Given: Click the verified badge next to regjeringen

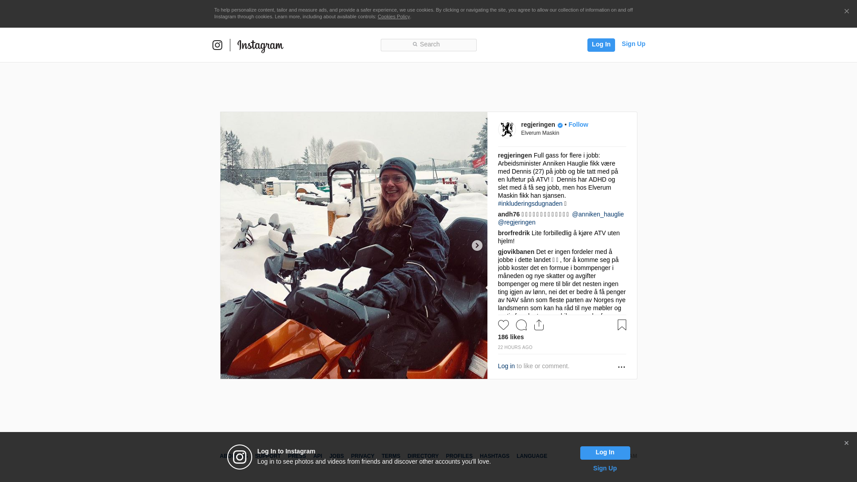Looking at the screenshot, I should click(560, 125).
